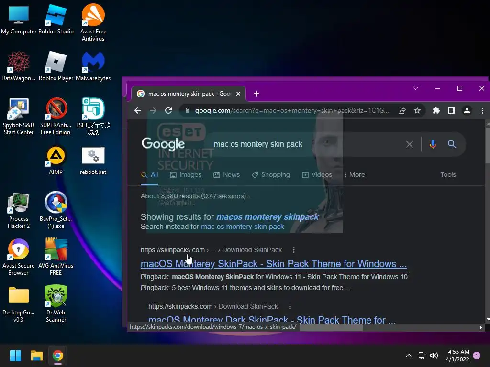
Task: Open Chrome side panel icon
Action: coord(452,110)
